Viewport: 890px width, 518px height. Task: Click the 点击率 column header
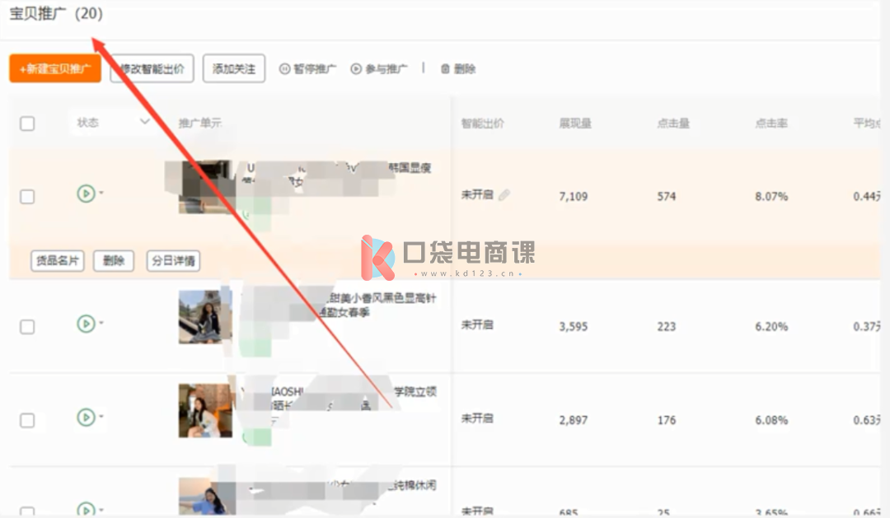(x=771, y=123)
